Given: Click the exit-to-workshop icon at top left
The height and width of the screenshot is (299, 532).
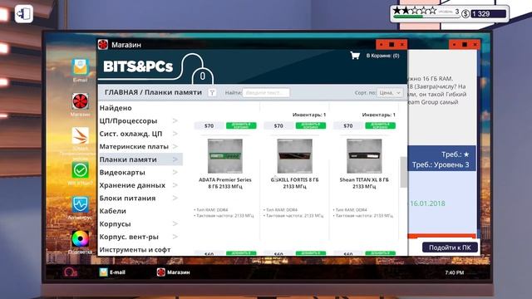Looking at the screenshot, I should coord(24,14).
